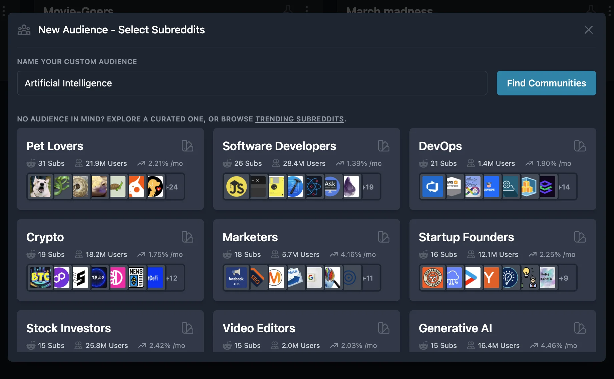Click the edit icon on Crypto card
The image size is (614, 379).
pyautogui.click(x=187, y=237)
